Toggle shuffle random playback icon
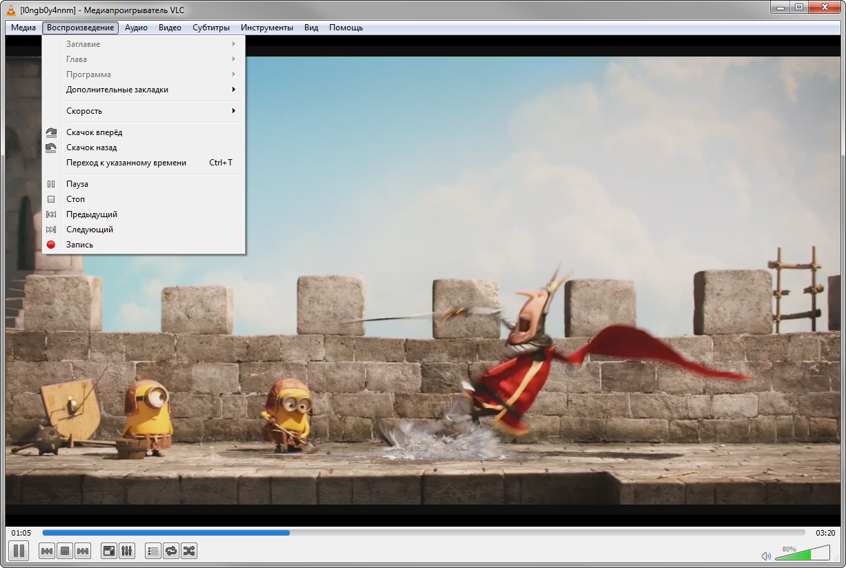This screenshot has height=568, width=846. [189, 551]
